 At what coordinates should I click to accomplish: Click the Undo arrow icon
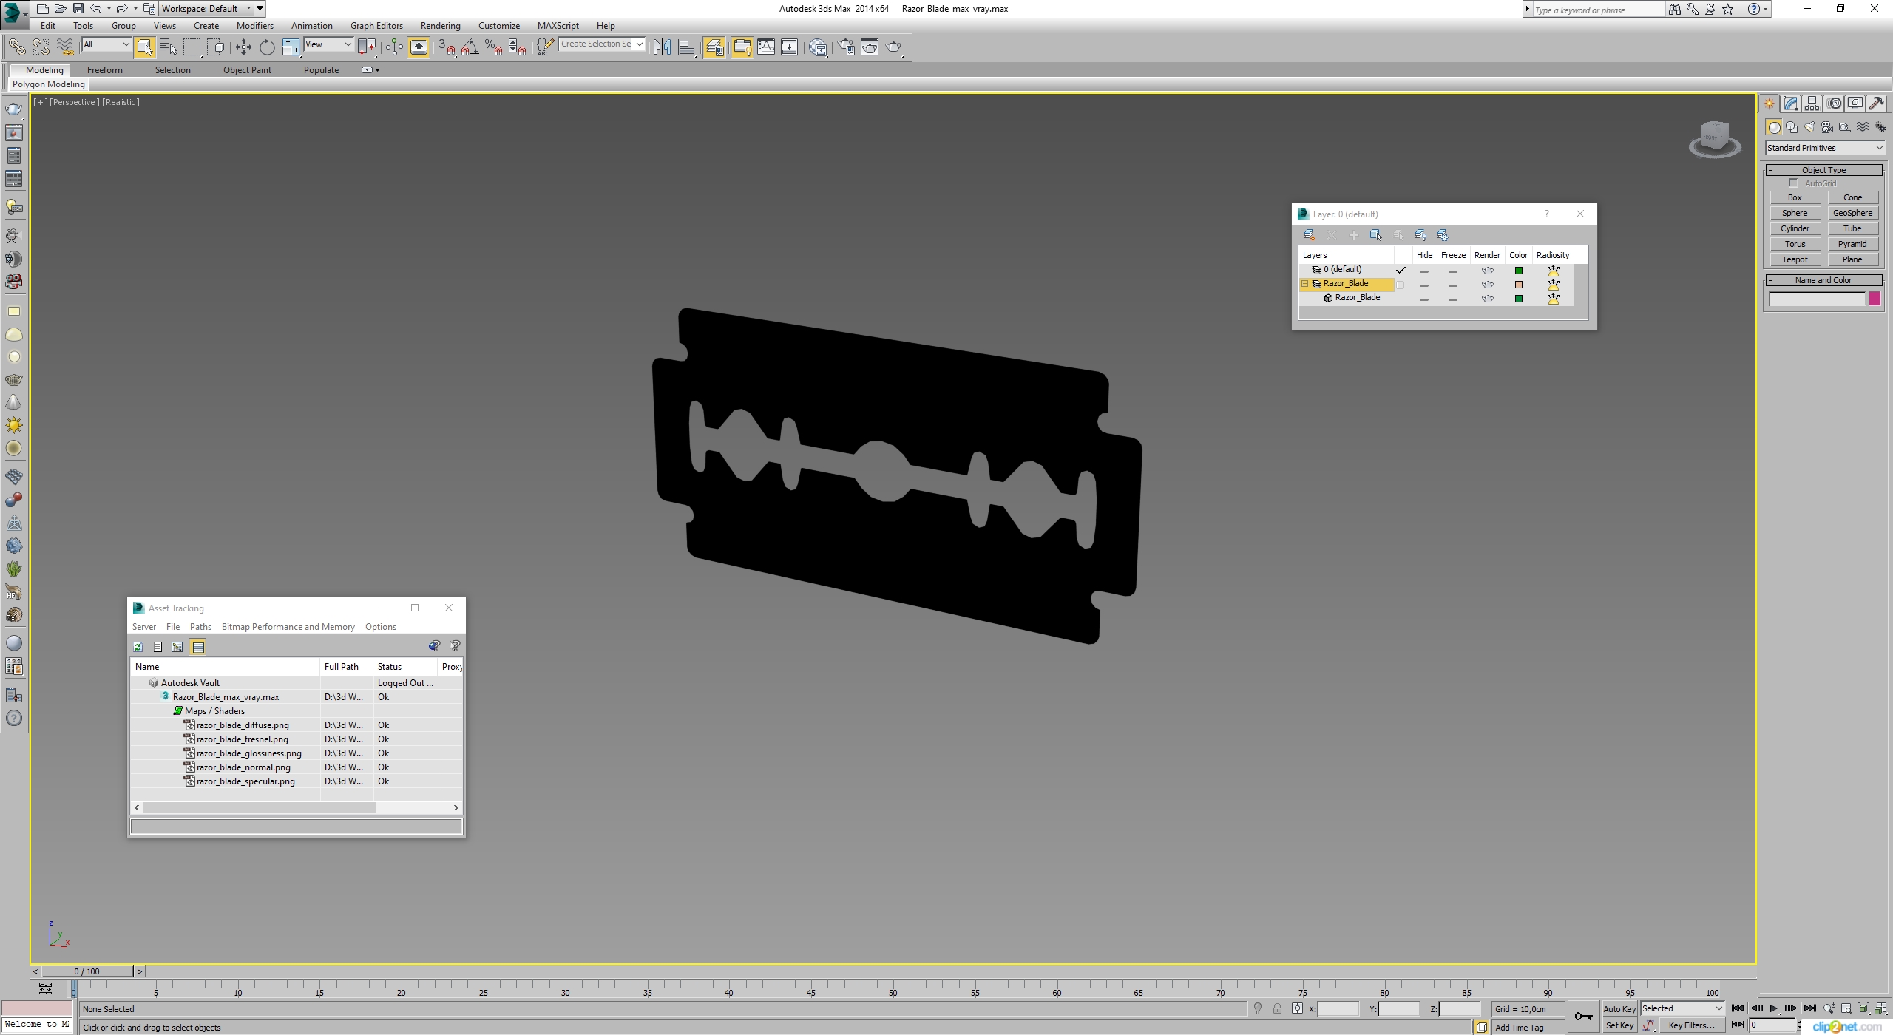click(x=96, y=9)
